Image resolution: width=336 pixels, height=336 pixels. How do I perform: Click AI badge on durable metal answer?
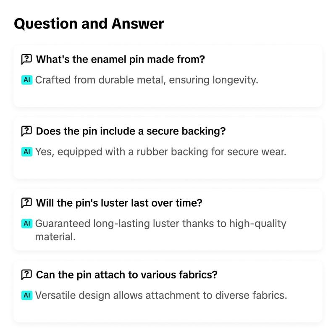point(27,80)
